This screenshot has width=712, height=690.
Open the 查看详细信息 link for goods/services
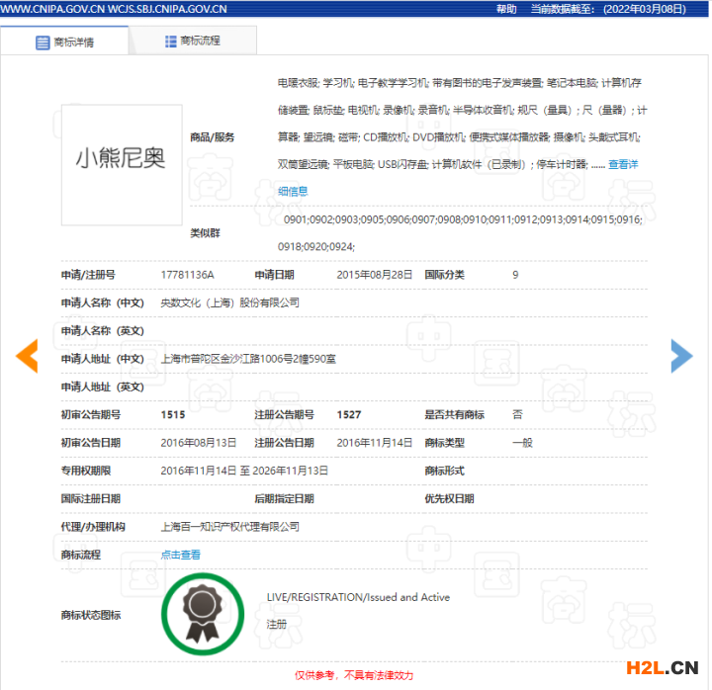tap(622, 164)
